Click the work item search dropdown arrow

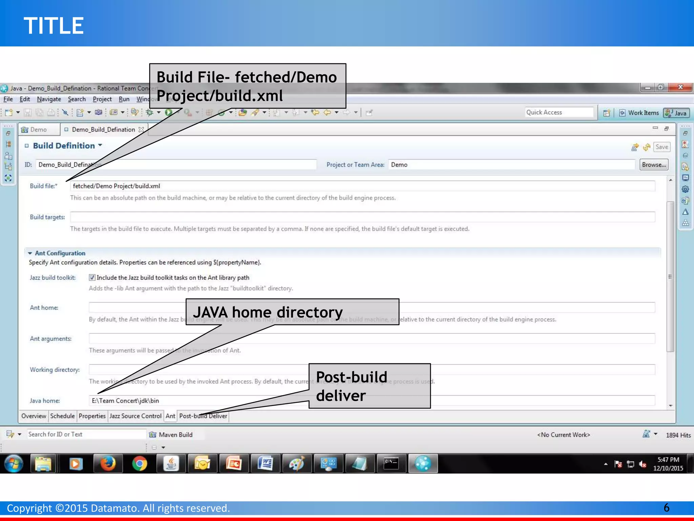(20, 434)
